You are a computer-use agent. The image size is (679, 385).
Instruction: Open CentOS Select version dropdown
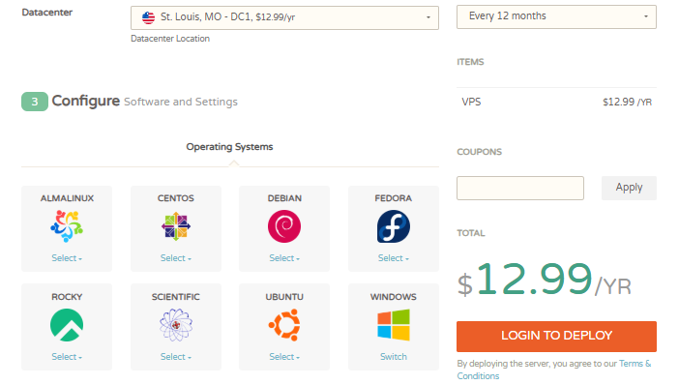coord(176,258)
